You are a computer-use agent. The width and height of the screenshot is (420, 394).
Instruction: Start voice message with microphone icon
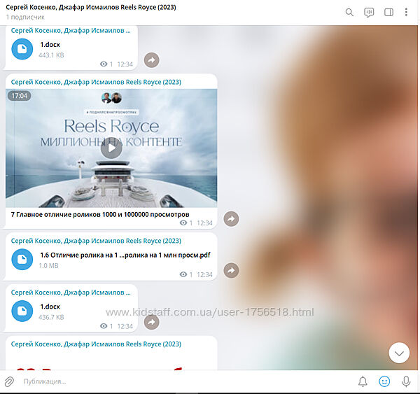click(406, 381)
